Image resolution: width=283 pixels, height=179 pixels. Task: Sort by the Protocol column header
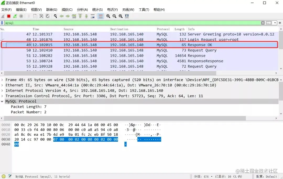163,29
